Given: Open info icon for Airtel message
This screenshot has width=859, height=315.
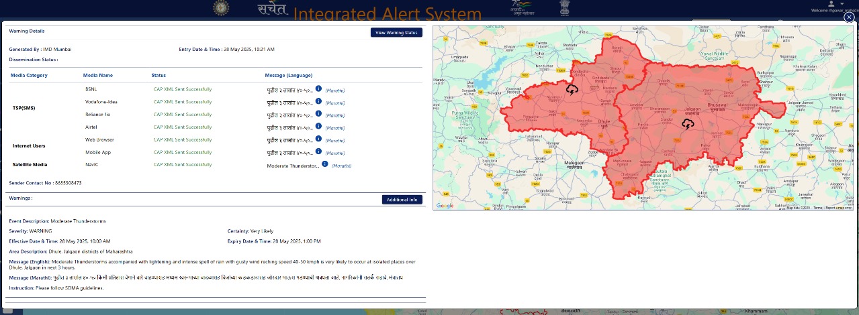Looking at the screenshot, I should pos(319,127).
